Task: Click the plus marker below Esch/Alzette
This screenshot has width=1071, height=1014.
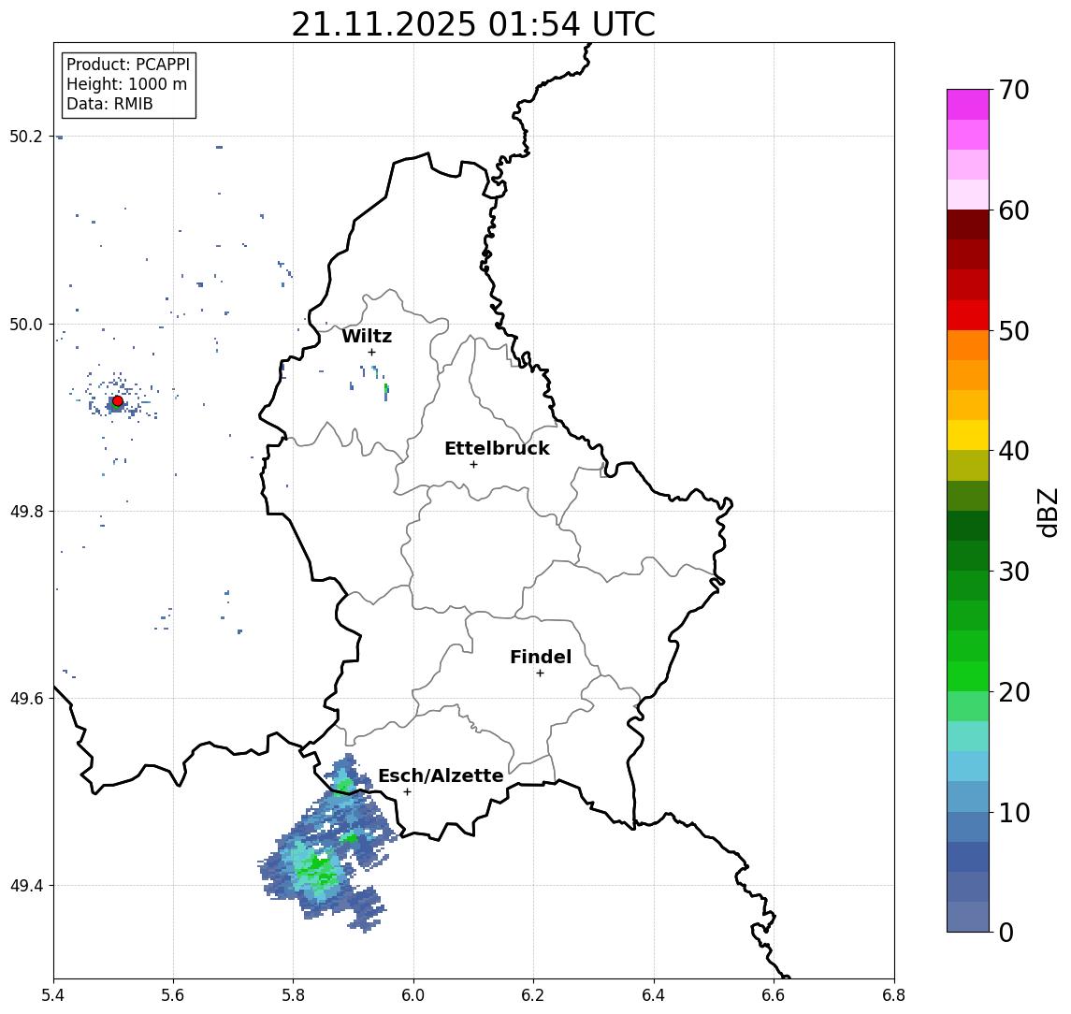Action: 407,792
